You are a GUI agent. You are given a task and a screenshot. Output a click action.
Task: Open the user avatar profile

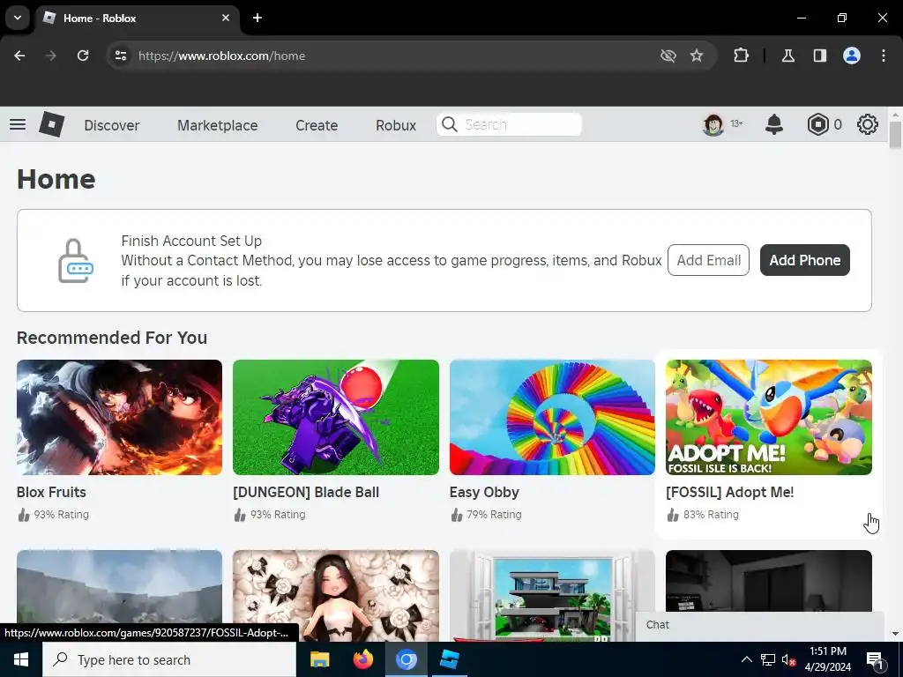713,124
